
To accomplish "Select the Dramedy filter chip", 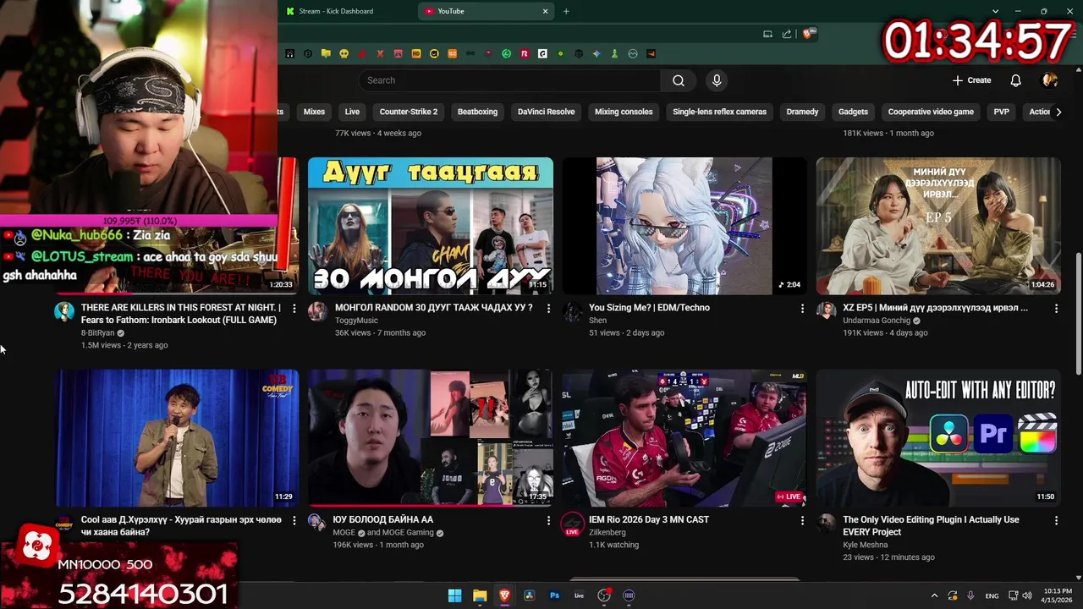I will [802, 112].
